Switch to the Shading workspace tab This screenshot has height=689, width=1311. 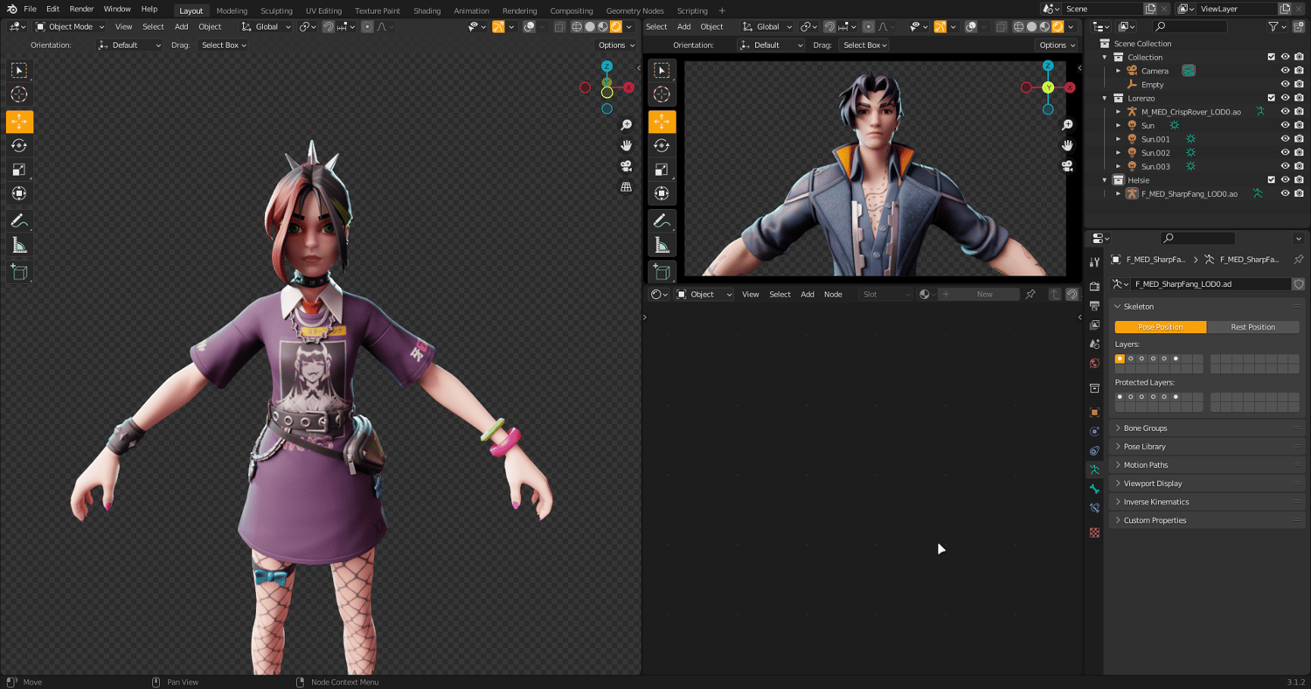pos(427,10)
